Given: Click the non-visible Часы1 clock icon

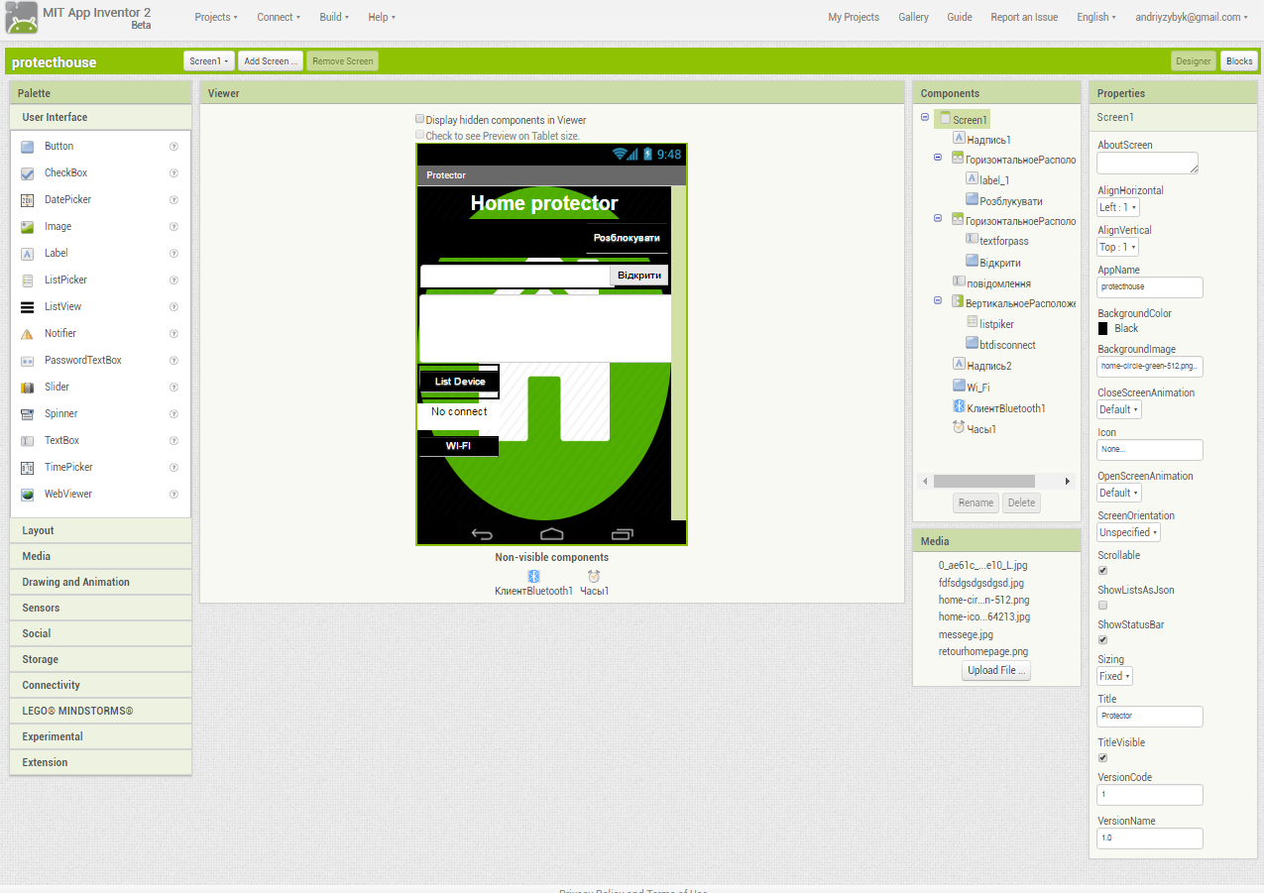Looking at the screenshot, I should [x=594, y=576].
